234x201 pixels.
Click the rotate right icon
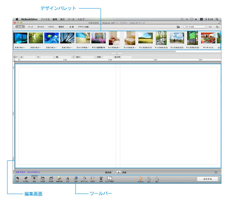51,178
